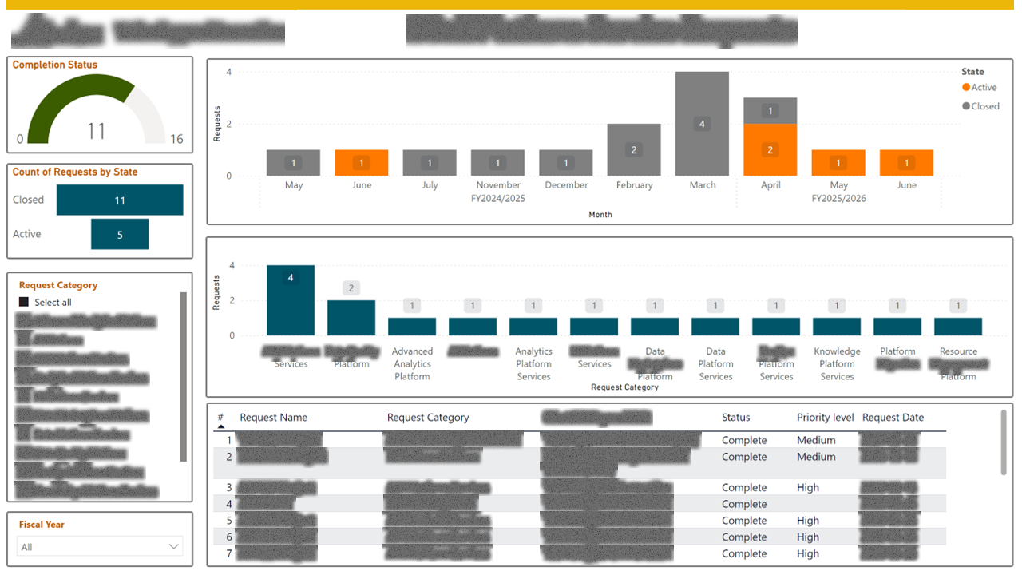
Task: Click the requests table vertical scrollbar
Action: pyautogui.click(x=1004, y=443)
